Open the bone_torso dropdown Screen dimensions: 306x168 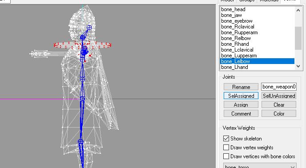coord(260,165)
